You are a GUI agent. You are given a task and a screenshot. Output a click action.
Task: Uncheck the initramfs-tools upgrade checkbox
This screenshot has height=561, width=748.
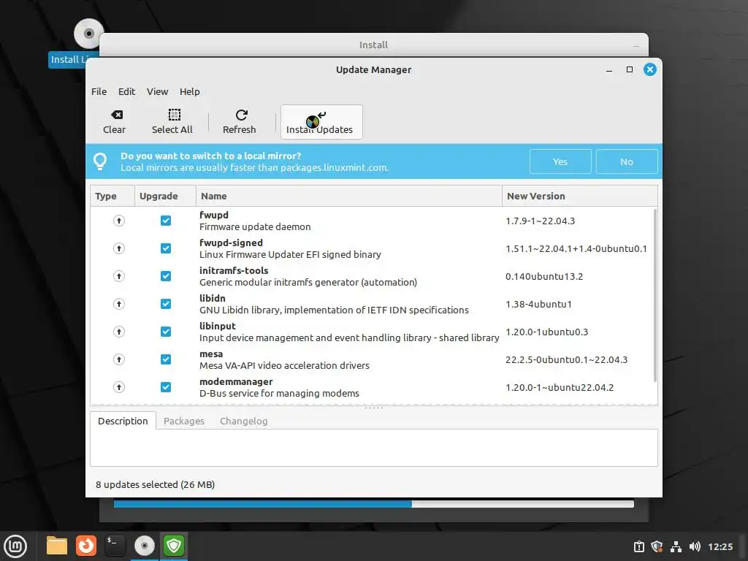coord(166,276)
